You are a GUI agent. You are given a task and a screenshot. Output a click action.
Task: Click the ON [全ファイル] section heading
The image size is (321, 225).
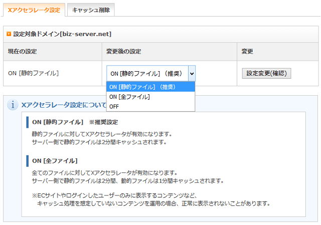55,161
